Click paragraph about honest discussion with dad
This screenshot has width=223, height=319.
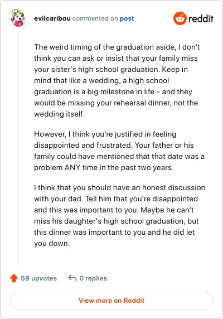119,215
